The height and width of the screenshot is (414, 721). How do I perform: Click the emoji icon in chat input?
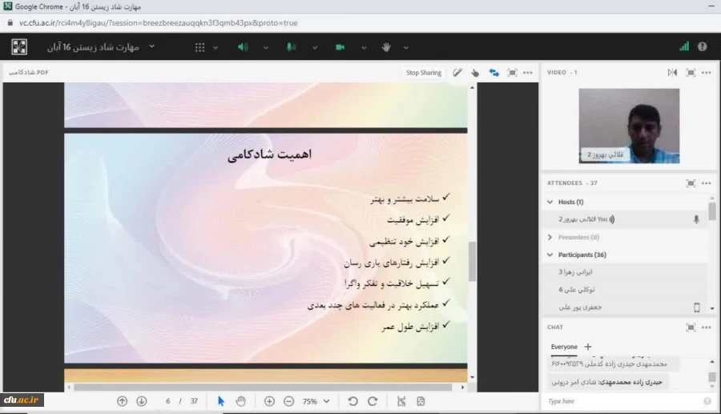click(707, 401)
